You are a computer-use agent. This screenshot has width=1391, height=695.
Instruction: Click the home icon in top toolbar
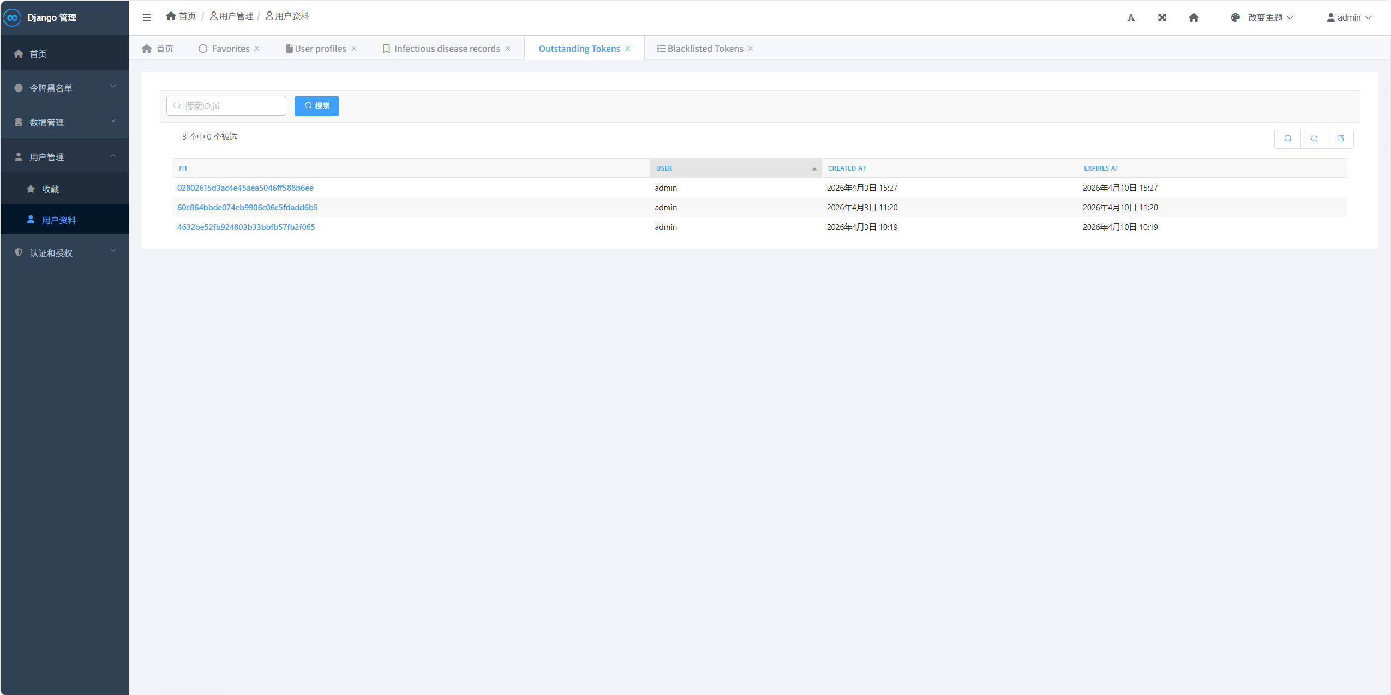pos(1194,17)
